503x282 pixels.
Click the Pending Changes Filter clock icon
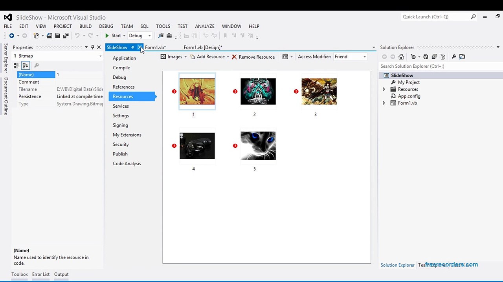pyautogui.click(x=413, y=57)
